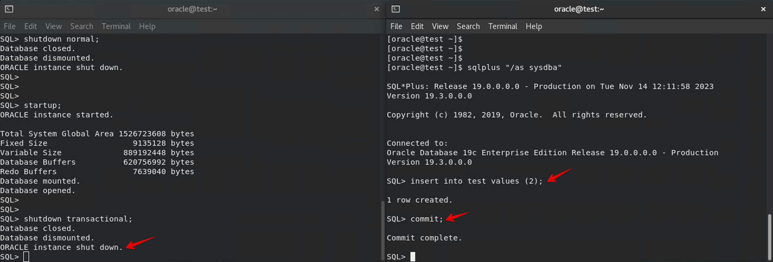Image resolution: width=773 pixels, height=262 pixels.
Task: Click the SQL prompt cursor in left terminal
Action: (26, 257)
